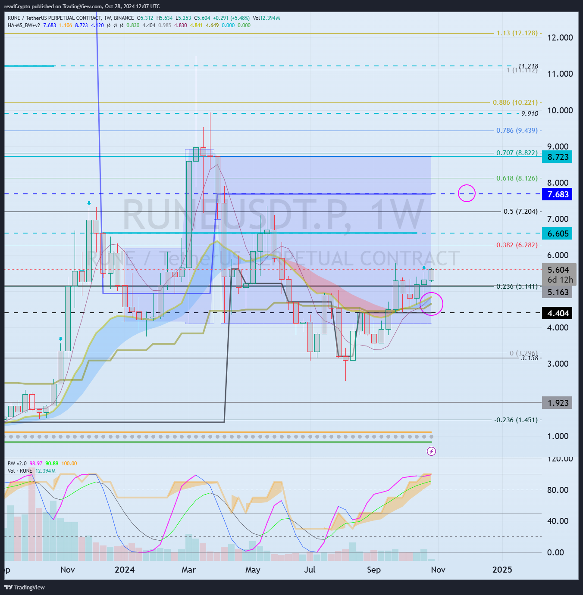Screen dimensions: 583x595
Task: Select the 0.786 (9.439) Fibonacci label
Action: [x=517, y=130]
